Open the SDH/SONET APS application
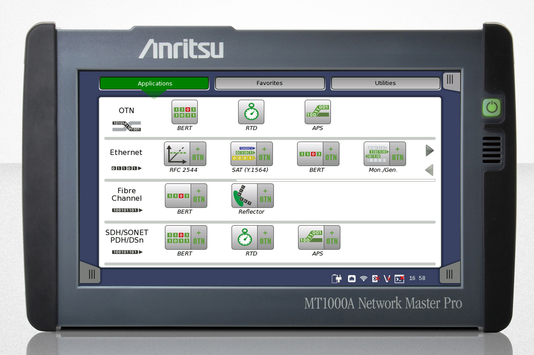 pos(311,237)
